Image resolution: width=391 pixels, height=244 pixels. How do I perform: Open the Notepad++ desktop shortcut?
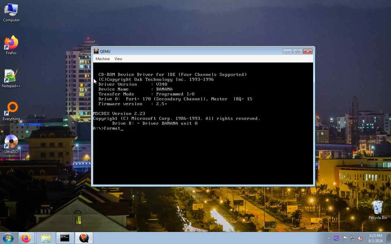coord(11,78)
